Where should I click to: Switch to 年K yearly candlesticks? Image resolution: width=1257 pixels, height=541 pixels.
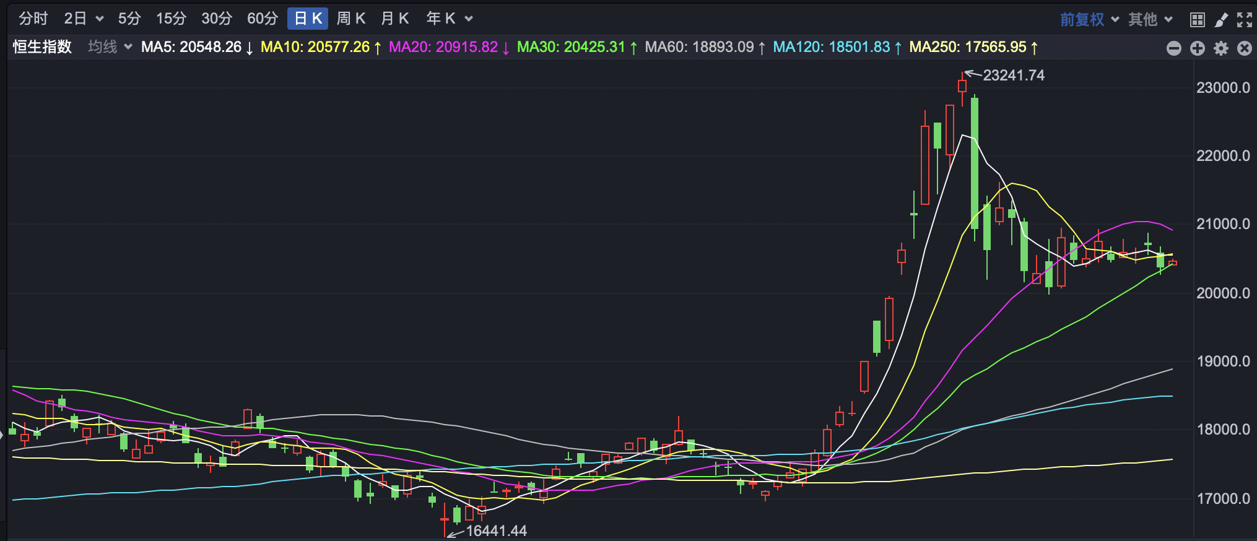pos(441,19)
